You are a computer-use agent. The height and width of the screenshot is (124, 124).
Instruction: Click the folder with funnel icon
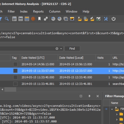(x=80, y=19)
